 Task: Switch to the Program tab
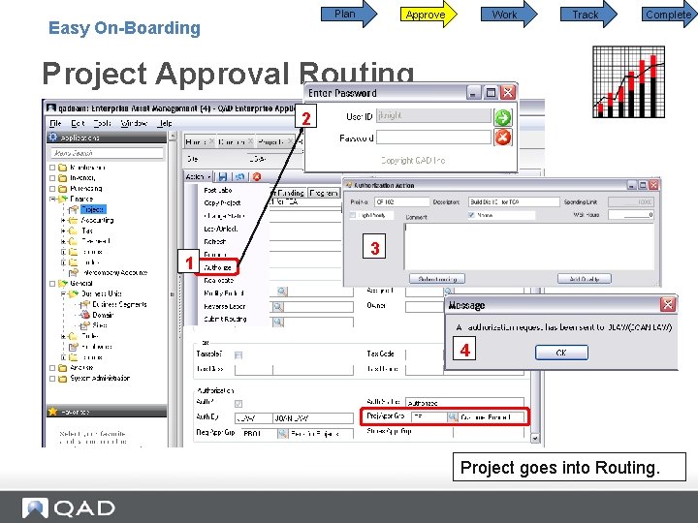pos(324,193)
